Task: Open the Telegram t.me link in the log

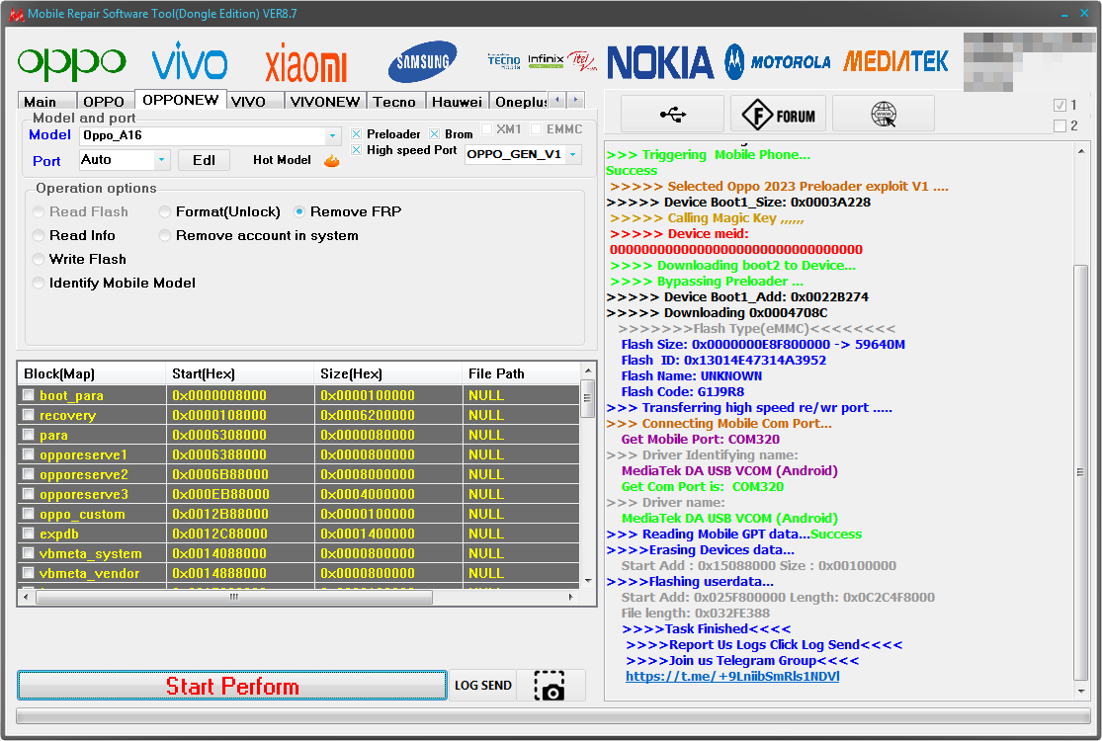Action: pos(732,677)
